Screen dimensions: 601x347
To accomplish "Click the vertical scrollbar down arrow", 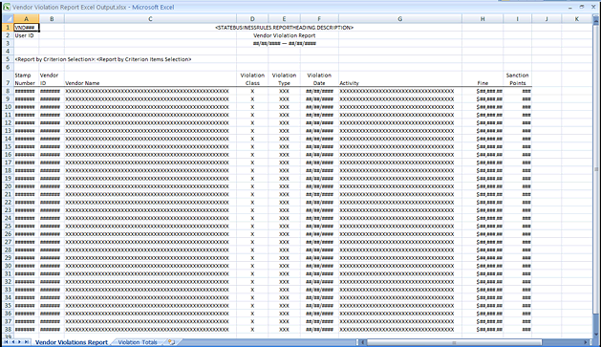I will point(596,336).
